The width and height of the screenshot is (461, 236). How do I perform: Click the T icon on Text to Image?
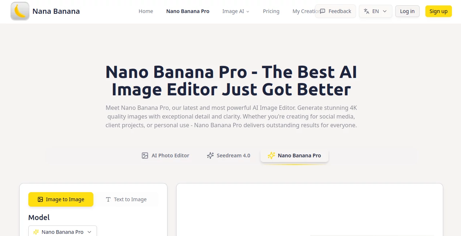tap(108, 199)
